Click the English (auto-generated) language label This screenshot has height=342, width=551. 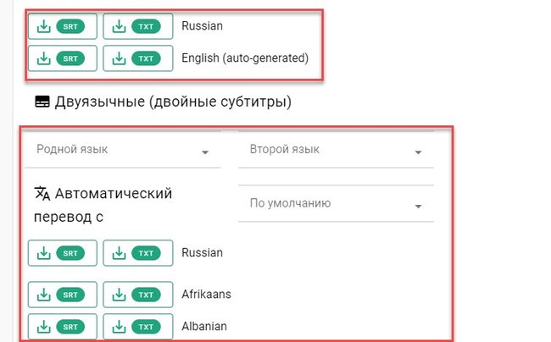245,58
